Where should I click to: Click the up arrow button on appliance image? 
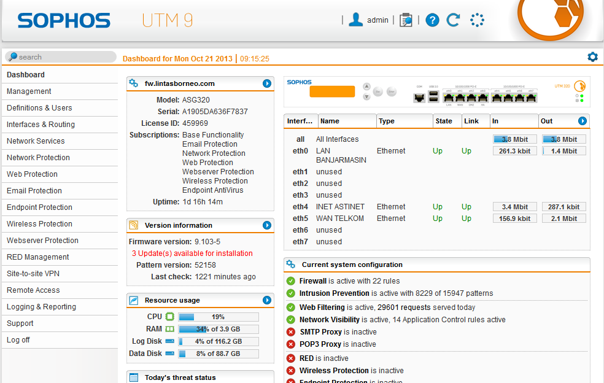pyautogui.click(x=366, y=87)
